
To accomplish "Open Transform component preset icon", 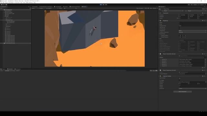I will tap(204, 13).
